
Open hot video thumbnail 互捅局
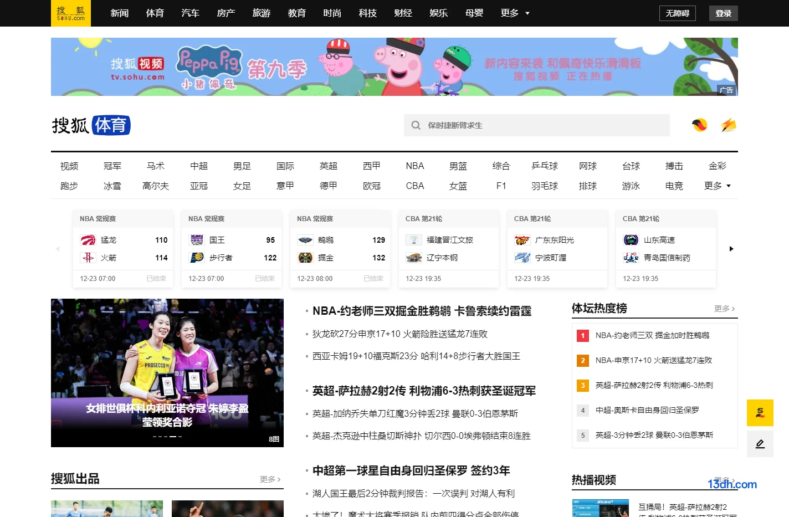[x=600, y=508]
